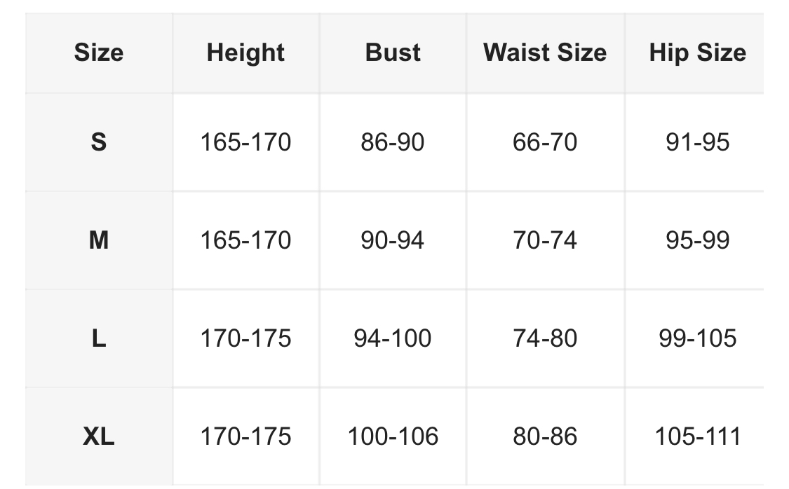Select the S size row label
Viewport: 789px width, 489px height.
click(99, 142)
